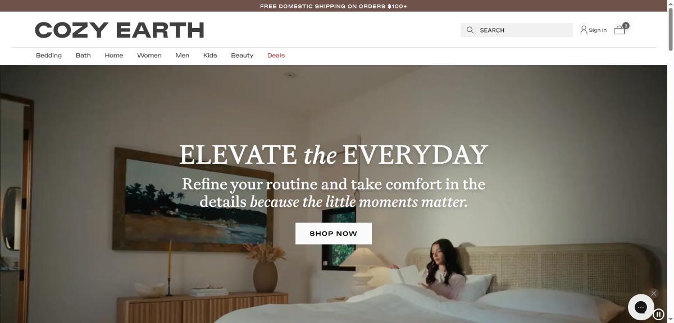Select the Home nav item
Viewport: 674px width, 323px height.
click(x=114, y=56)
